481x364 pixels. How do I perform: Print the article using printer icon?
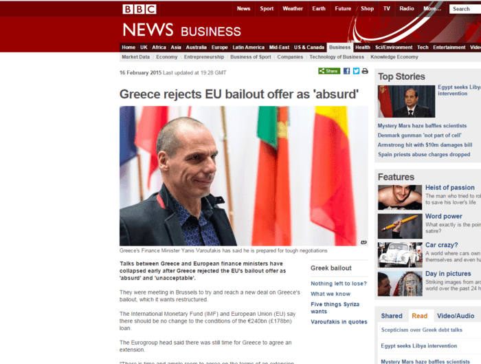[x=365, y=71]
